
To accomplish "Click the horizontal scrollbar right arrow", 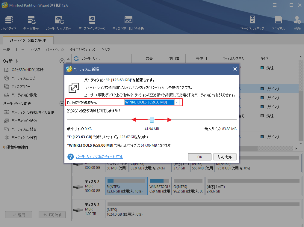I will click(x=296, y=148).
